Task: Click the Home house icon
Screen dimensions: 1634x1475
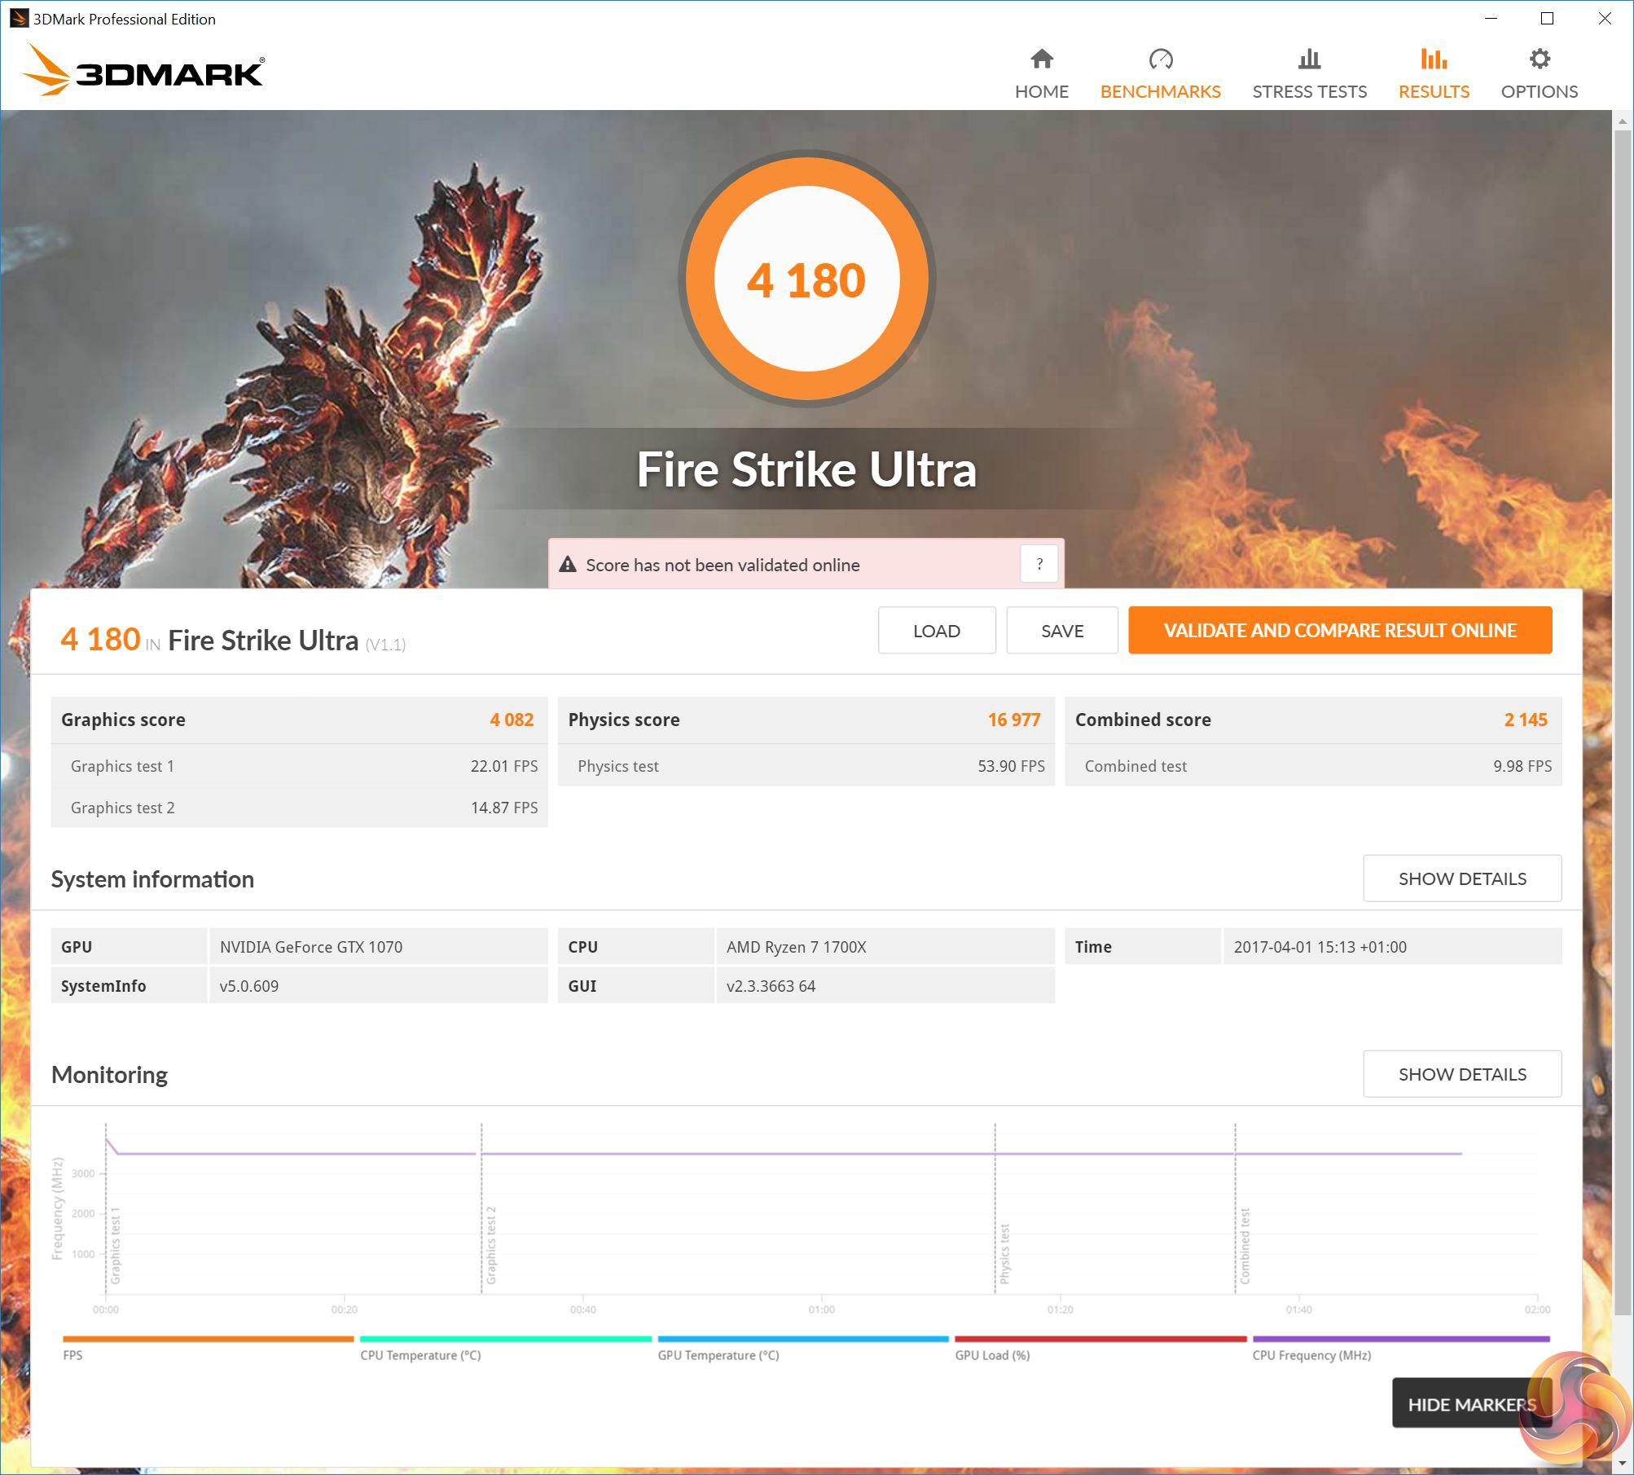Action: (1041, 59)
